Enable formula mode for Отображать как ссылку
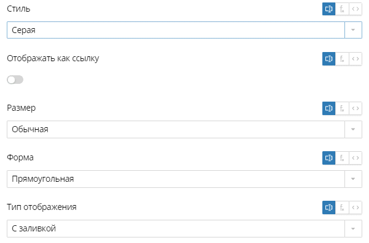Screen dimensions: 369x243 (x=342, y=59)
